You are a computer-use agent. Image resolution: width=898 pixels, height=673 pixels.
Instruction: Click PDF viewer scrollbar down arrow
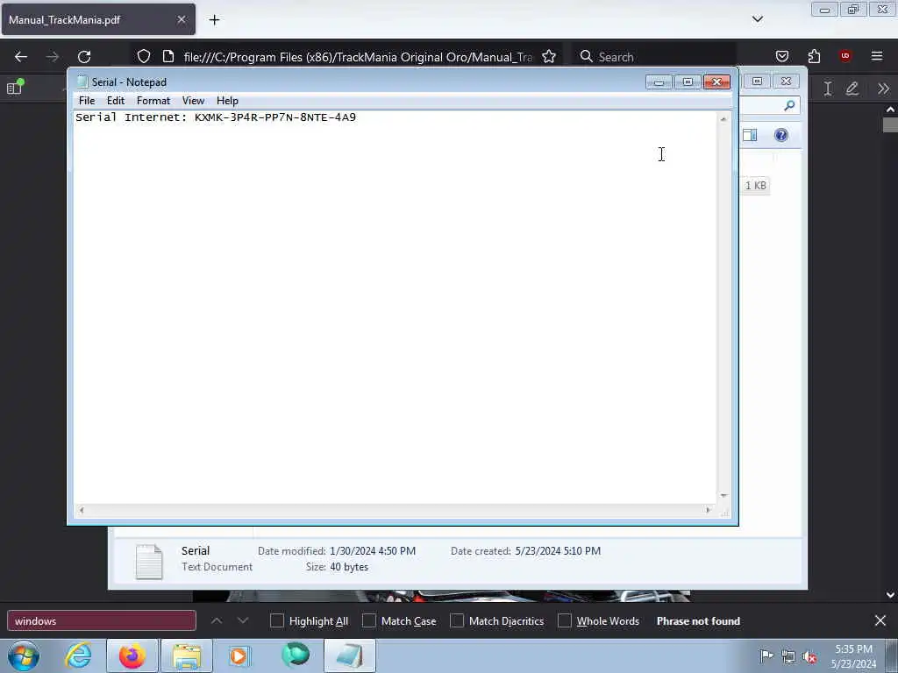coord(890,595)
